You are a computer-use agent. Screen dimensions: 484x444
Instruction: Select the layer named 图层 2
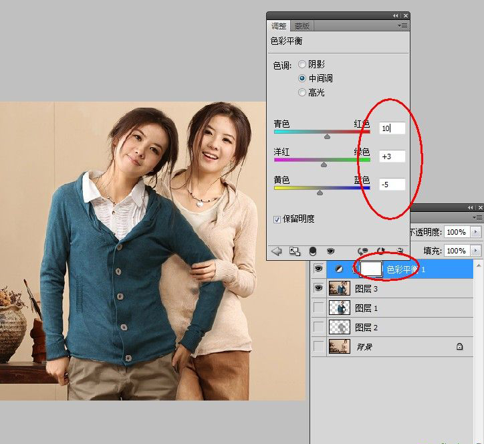point(366,327)
